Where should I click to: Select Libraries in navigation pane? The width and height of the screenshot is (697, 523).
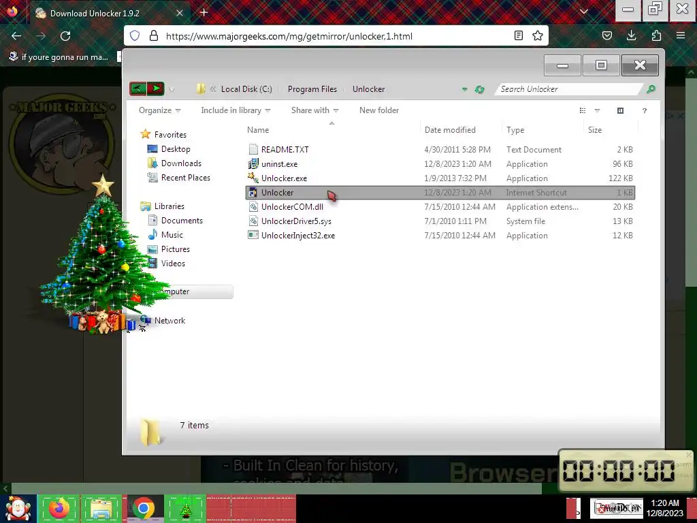pos(169,206)
